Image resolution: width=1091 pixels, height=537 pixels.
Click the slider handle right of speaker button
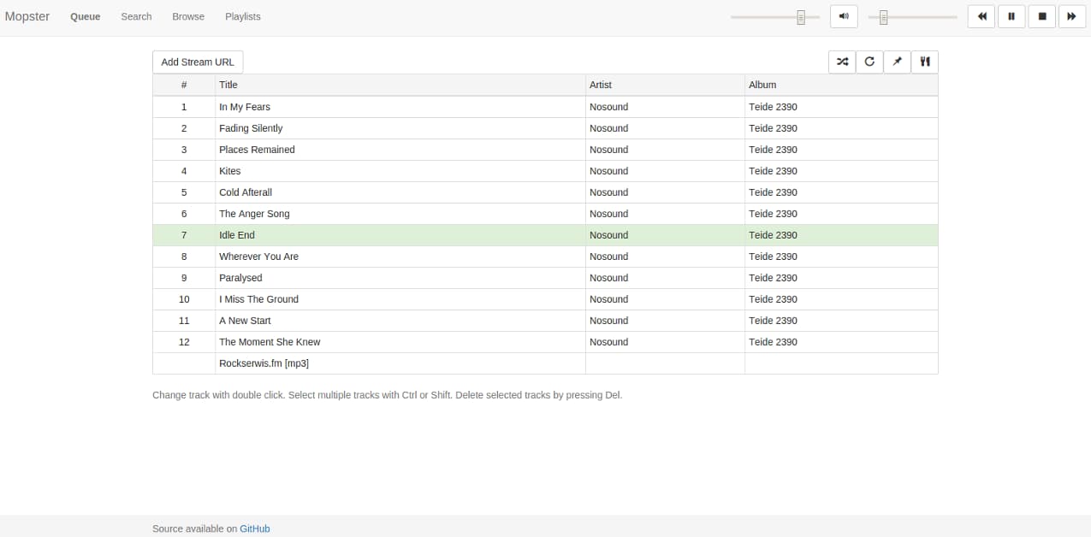[884, 17]
